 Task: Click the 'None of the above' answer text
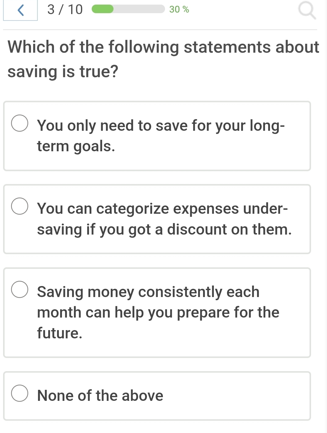coord(100,395)
